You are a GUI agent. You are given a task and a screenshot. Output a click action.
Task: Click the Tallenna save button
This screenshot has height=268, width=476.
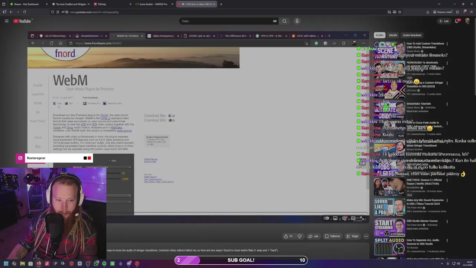coord(332,236)
